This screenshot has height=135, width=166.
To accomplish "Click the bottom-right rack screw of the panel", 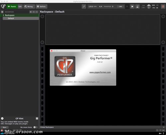I will (x=163, y=42).
